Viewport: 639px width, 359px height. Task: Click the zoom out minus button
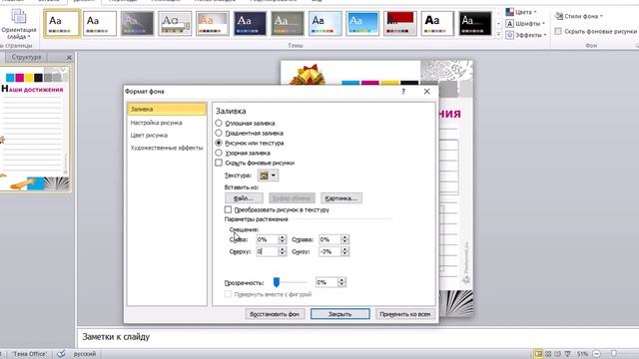point(597,354)
